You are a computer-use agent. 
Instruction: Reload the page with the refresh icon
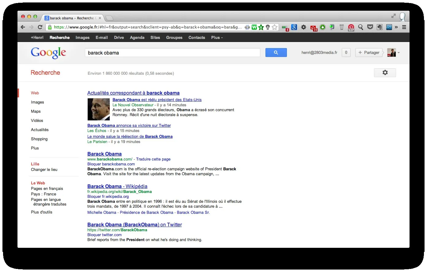[x=40, y=27]
